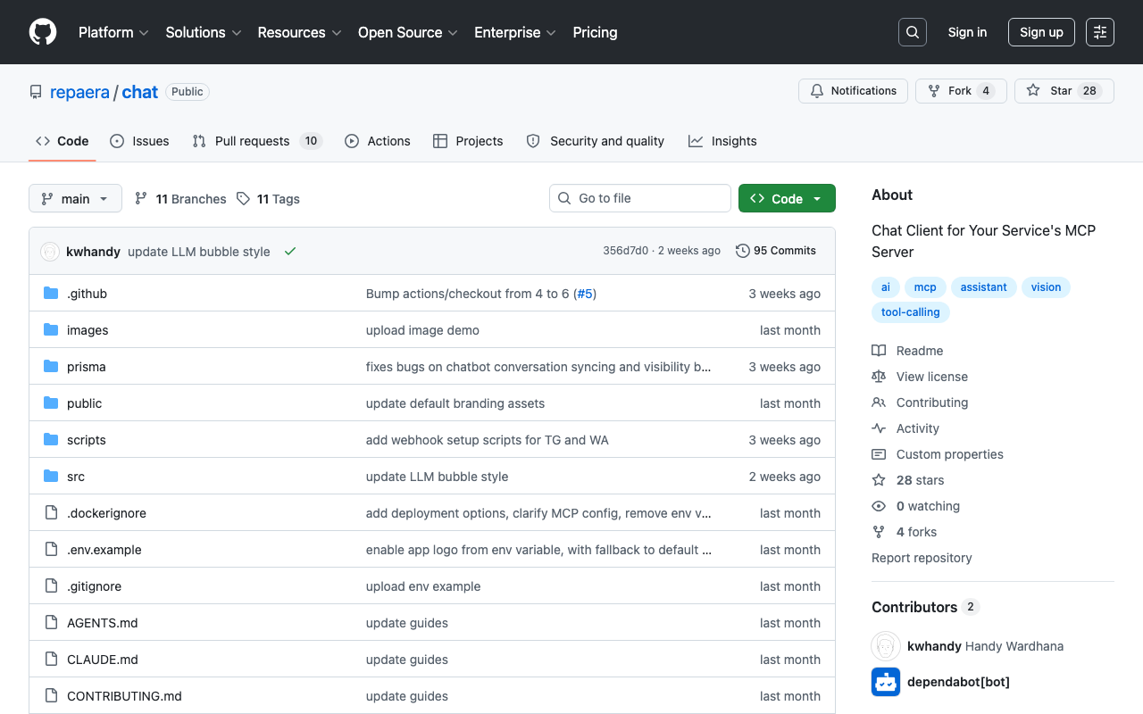Viewport: 1143px width, 714px height.
Task: Click the Report repository link
Action: point(922,558)
